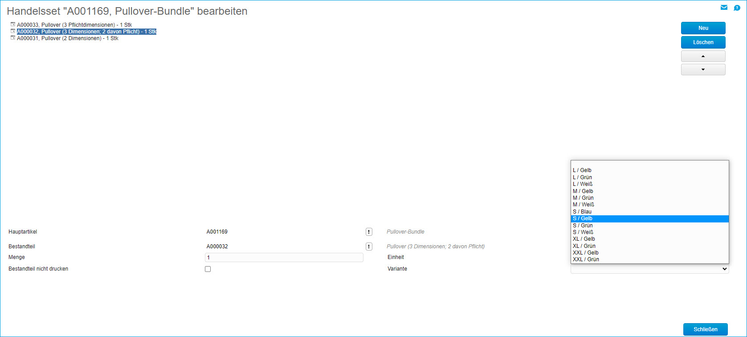Click the Einheit field label
Screen dimensions: 747x337
[x=396, y=257]
